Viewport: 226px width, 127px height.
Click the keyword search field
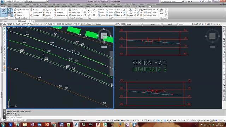pos(171,1)
